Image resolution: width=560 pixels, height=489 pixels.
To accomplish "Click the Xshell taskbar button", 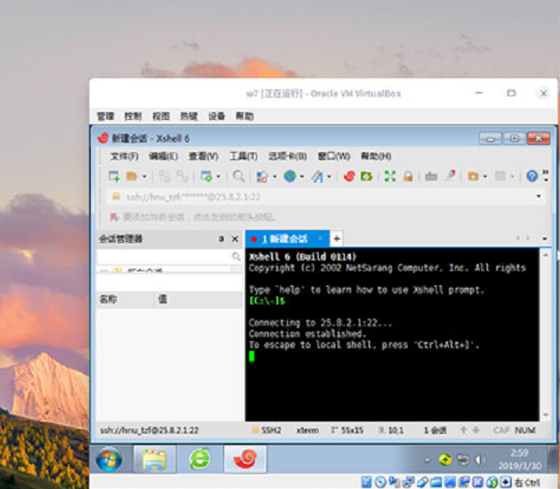I will coord(245,459).
